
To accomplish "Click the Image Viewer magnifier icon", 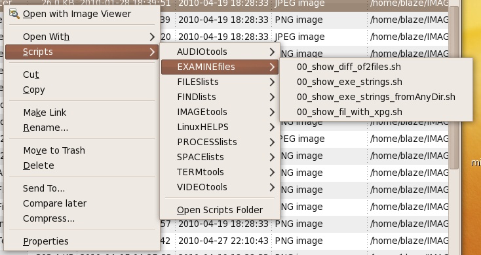I will click(14, 14).
